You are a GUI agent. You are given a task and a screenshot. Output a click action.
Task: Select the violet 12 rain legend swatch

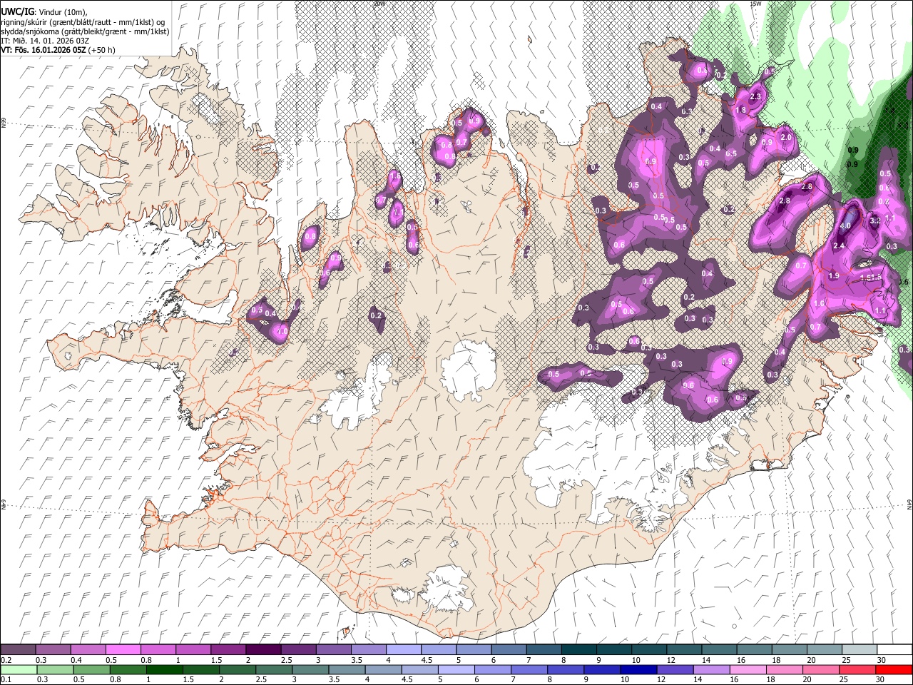pos(675,669)
